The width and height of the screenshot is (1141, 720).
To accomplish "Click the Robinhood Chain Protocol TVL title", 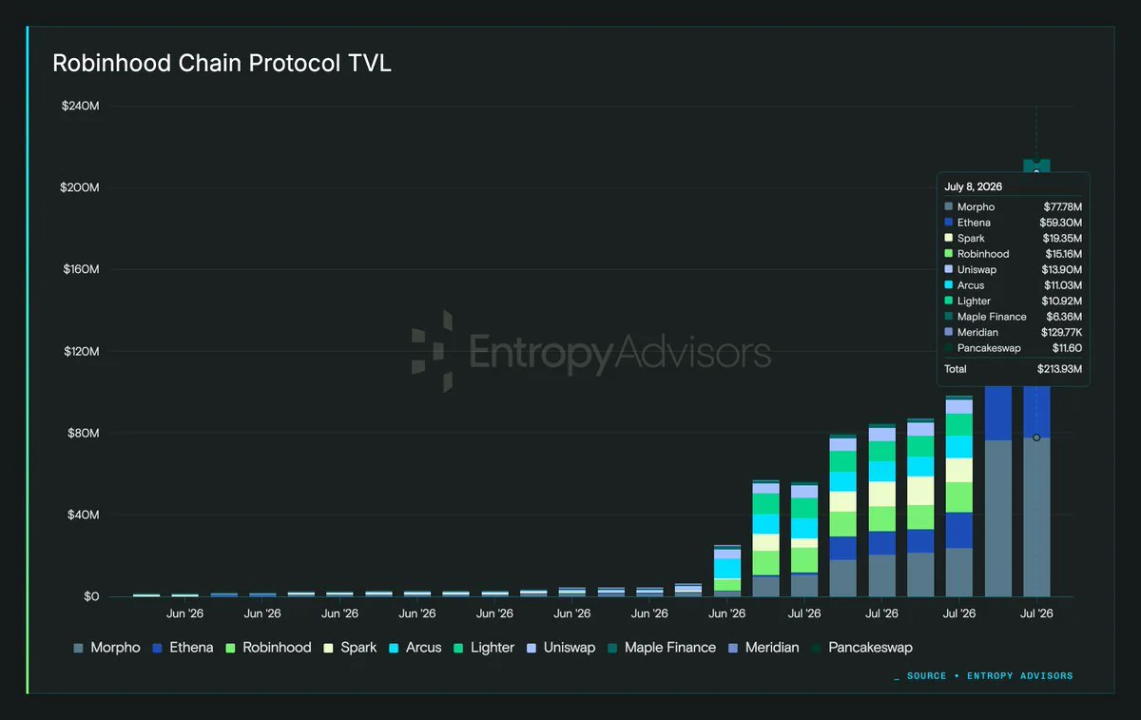I will (222, 64).
